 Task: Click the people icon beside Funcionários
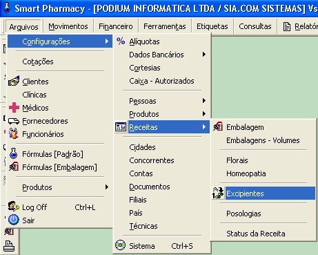(14, 134)
